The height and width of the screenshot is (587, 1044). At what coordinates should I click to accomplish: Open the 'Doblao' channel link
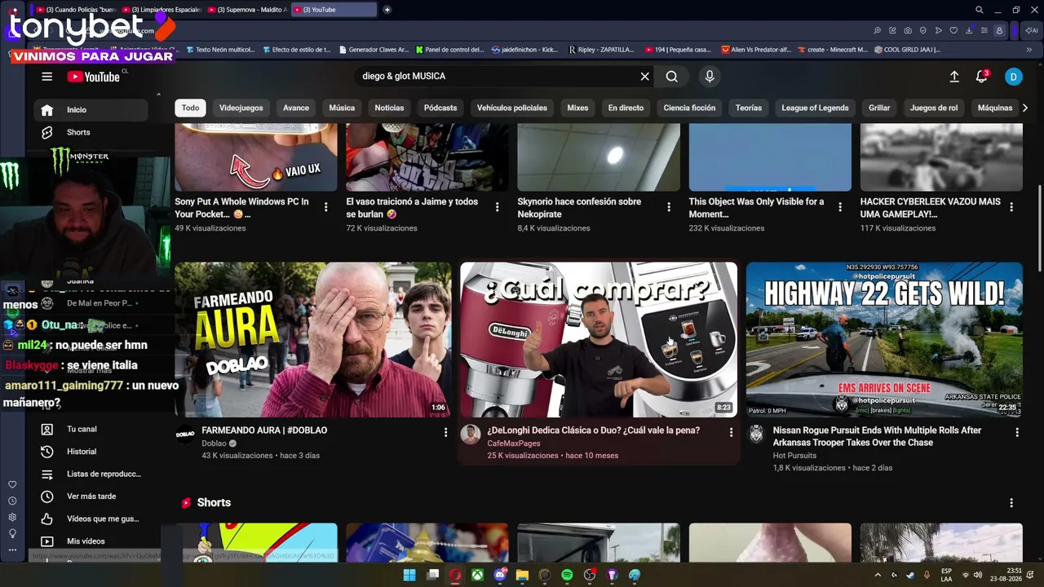(214, 444)
